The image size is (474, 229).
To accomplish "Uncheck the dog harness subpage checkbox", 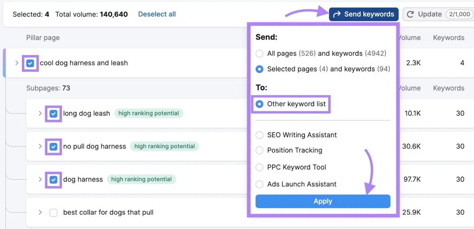I will pos(53,180).
